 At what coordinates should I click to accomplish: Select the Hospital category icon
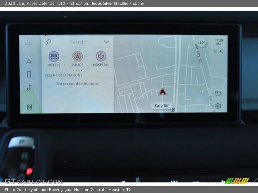pos(101,56)
